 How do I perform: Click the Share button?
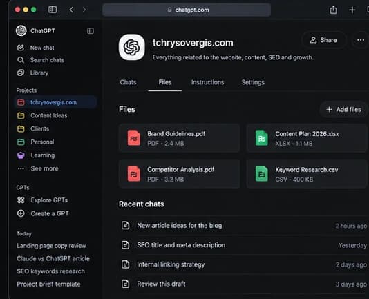pyautogui.click(x=324, y=40)
